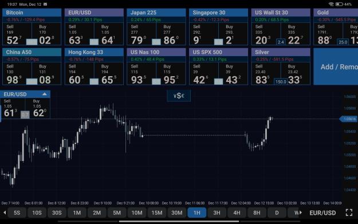Viewport: 358px width, 224px height.
Task: Switch chart to 4H timeframe
Action: (x=237, y=213)
